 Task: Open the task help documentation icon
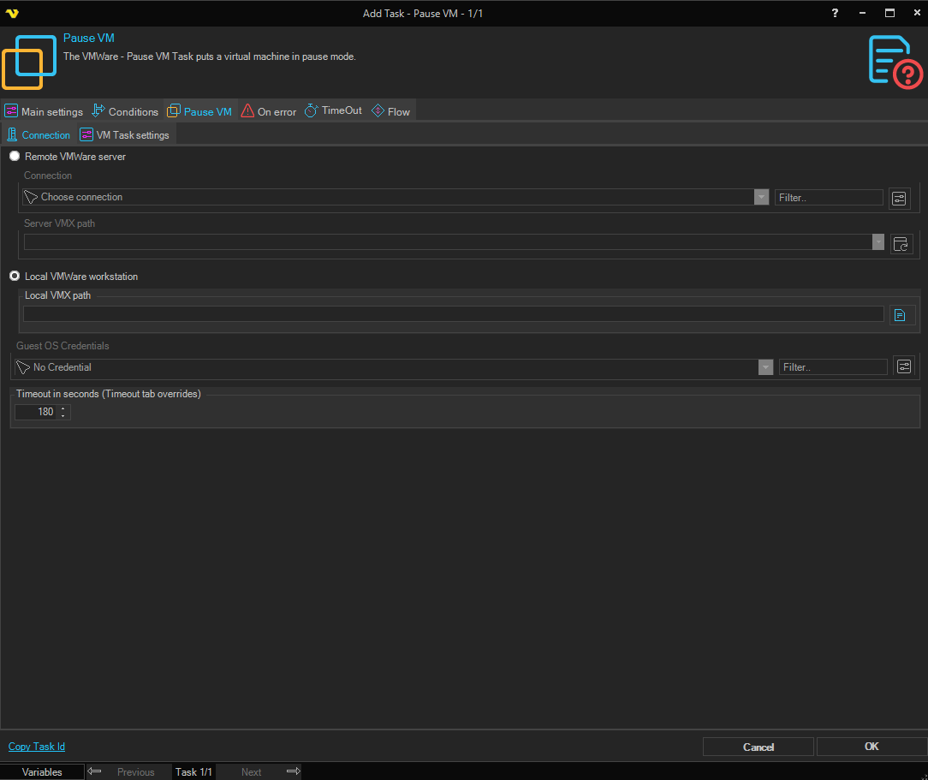[x=895, y=62]
